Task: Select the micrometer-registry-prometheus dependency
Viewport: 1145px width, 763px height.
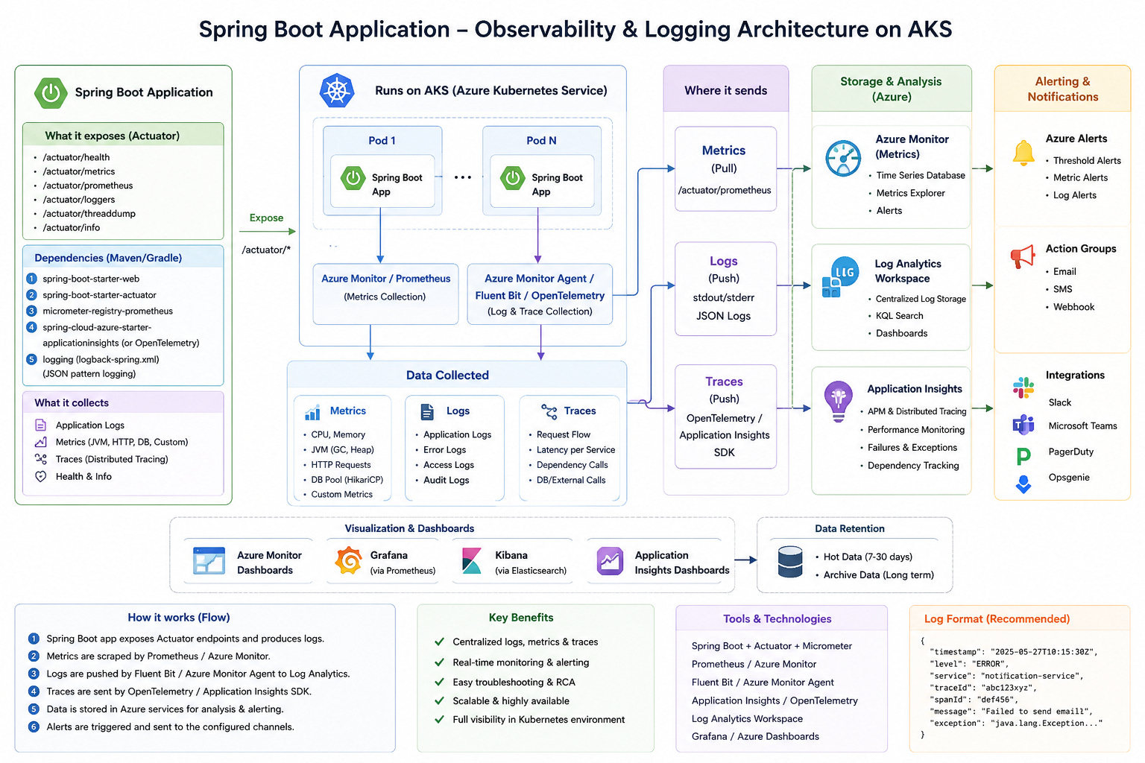Action: pos(107,311)
